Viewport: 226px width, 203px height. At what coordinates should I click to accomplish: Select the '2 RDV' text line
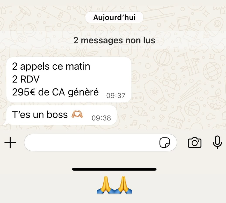pyautogui.click(x=26, y=79)
